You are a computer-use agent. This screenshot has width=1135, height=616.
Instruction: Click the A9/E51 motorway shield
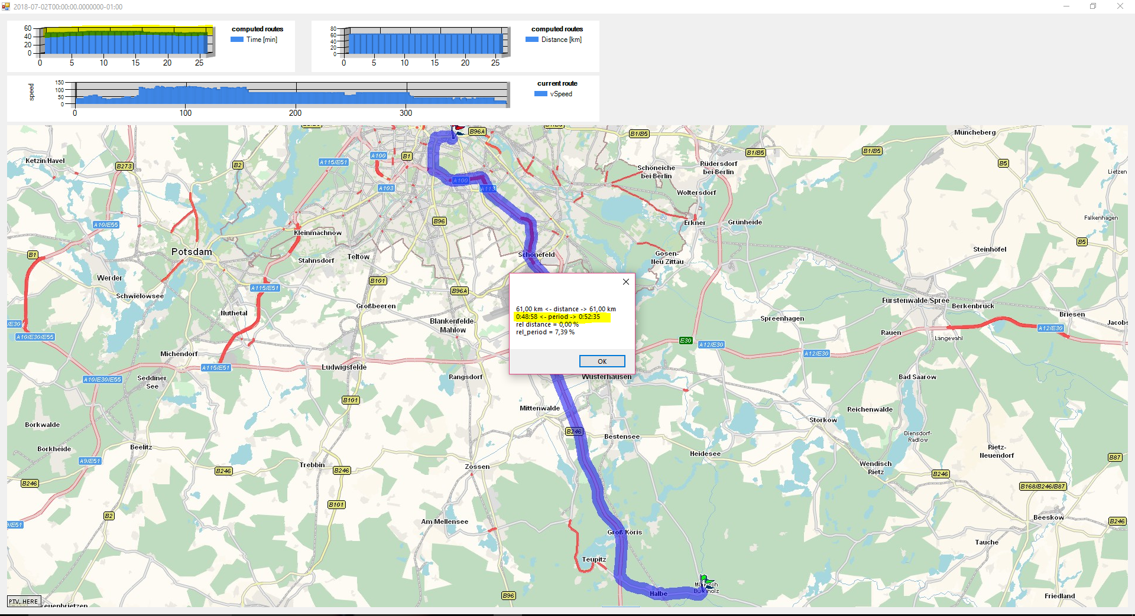point(90,461)
